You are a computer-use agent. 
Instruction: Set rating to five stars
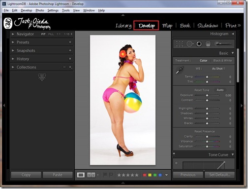(137, 175)
